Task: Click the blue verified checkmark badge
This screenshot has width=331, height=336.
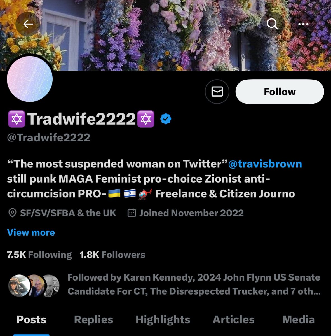Action: (x=166, y=119)
